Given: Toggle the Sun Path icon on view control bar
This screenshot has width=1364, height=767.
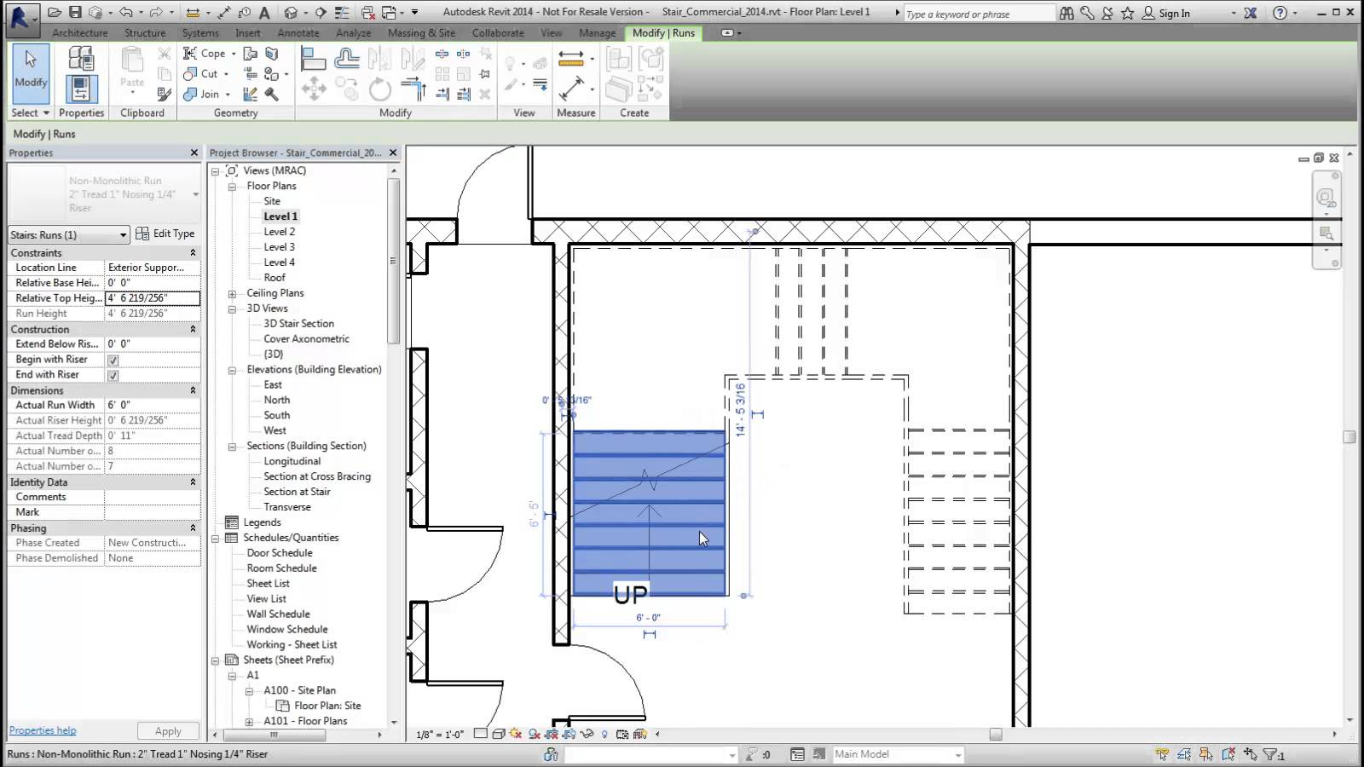Looking at the screenshot, I should [513, 734].
